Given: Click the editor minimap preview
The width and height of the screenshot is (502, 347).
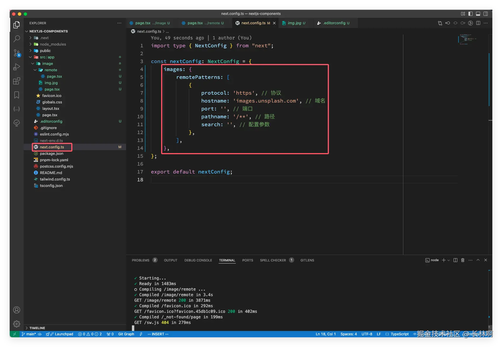Looking at the screenshot, I should click(468, 39).
